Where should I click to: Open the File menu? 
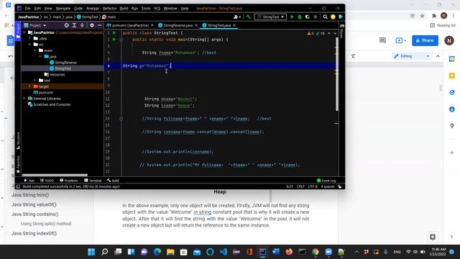point(27,9)
